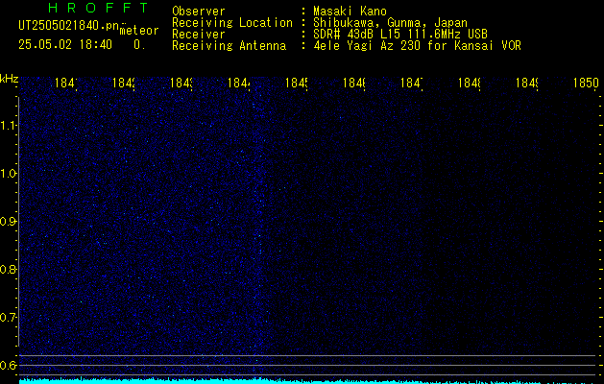Click the 1850 time axis label
Screen dimensions: 604x384
[x=586, y=84]
